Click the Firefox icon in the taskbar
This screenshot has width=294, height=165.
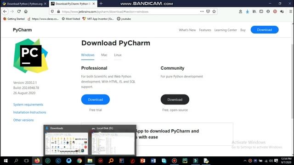pos(37,161)
